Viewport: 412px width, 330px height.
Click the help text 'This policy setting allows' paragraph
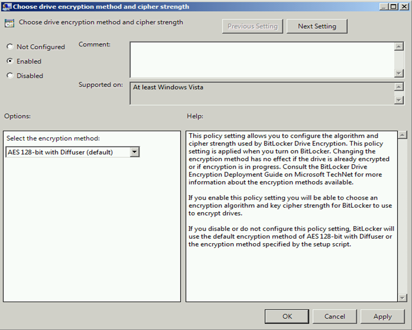tap(289, 159)
